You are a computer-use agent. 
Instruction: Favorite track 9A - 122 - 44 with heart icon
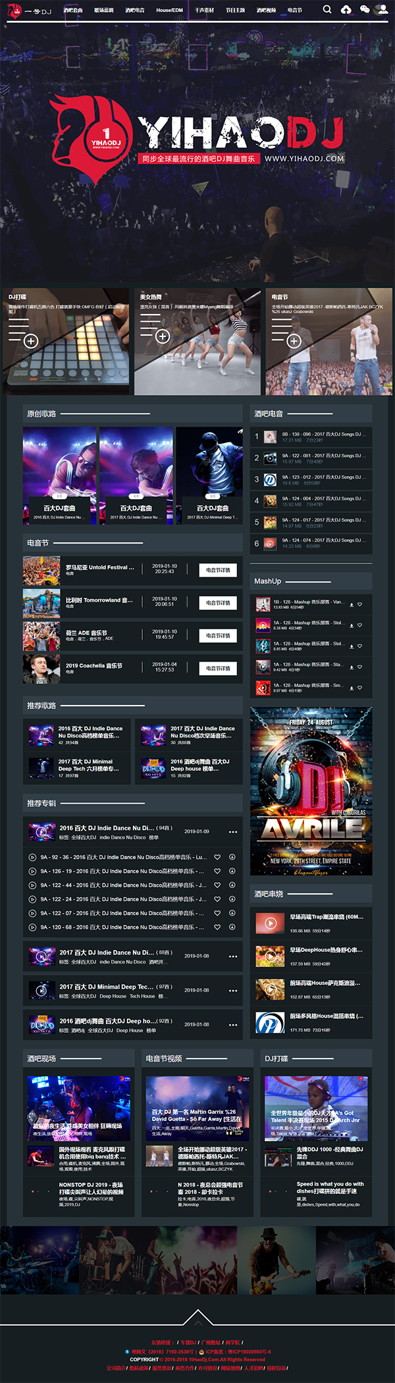click(x=217, y=885)
